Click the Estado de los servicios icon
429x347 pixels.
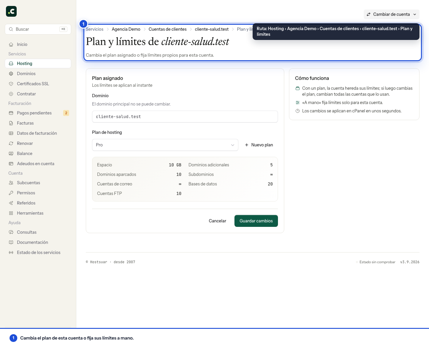(11, 252)
